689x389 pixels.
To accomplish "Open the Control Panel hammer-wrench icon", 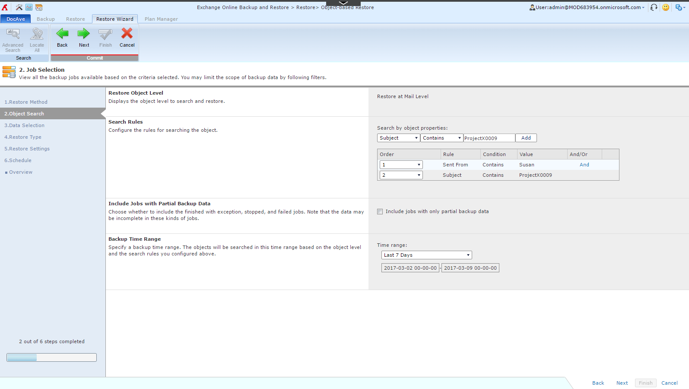I will [x=19, y=7].
